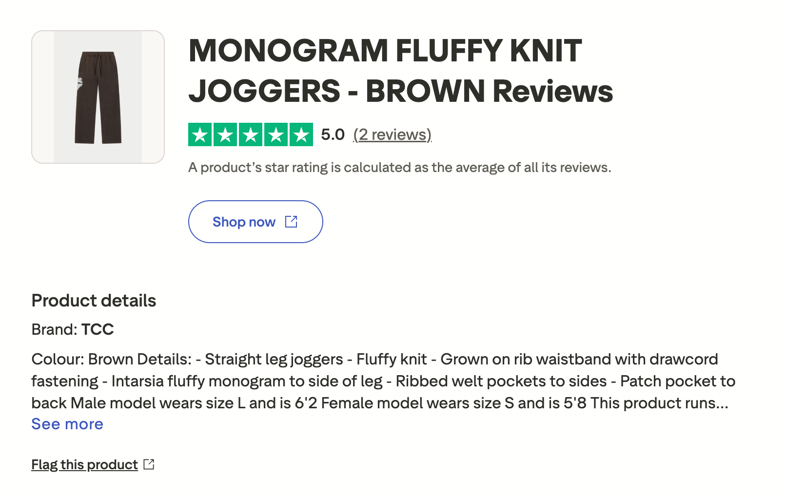Click the fifth green rating star

(x=301, y=134)
